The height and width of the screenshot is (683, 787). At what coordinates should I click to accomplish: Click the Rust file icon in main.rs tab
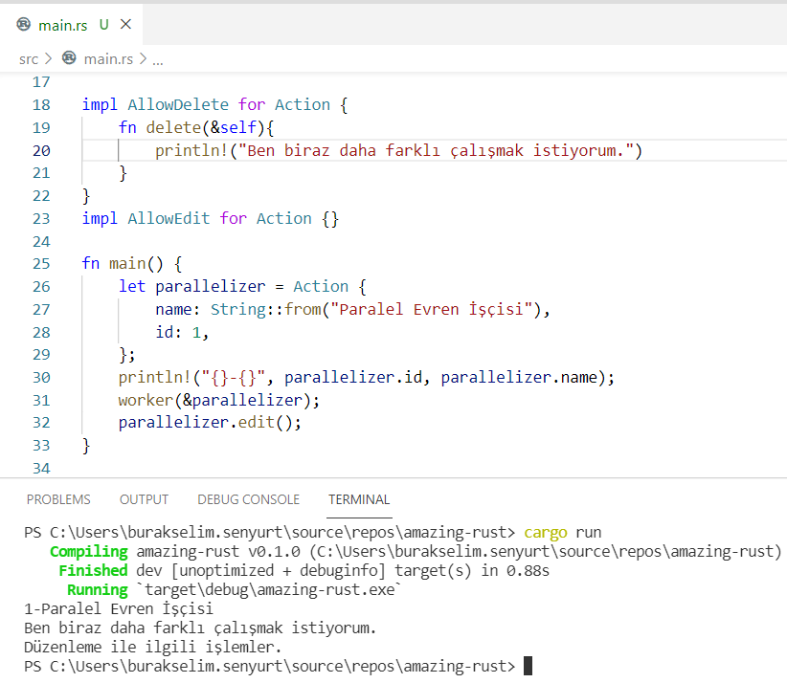click(24, 25)
